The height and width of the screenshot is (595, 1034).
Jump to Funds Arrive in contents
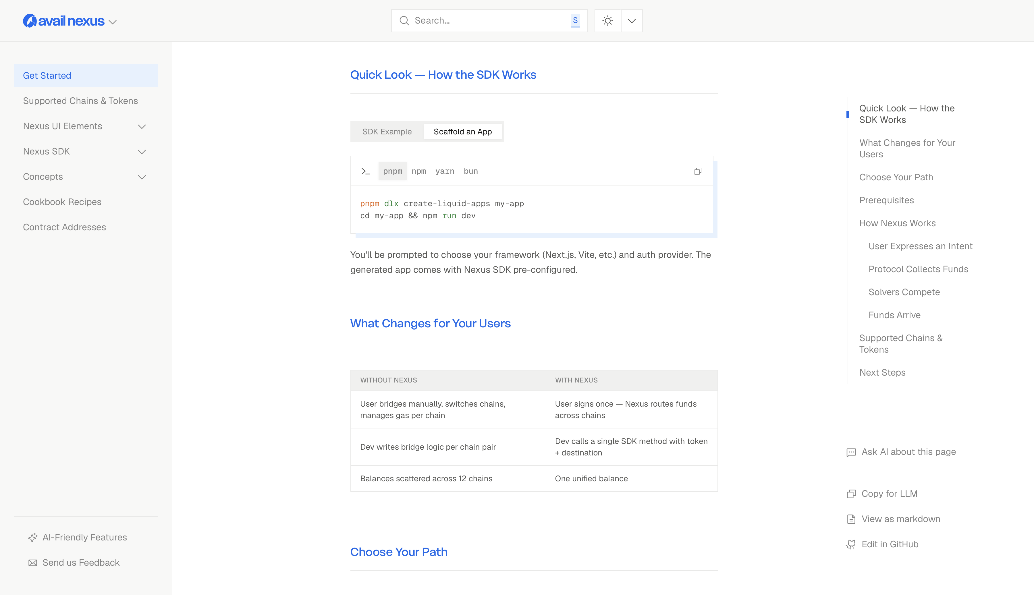tap(894, 315)
